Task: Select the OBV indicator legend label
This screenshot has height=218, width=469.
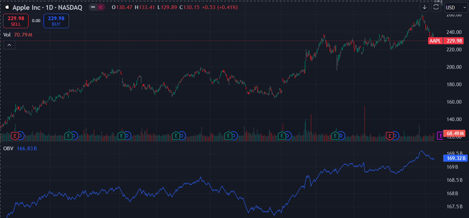Action: [8, 148]
